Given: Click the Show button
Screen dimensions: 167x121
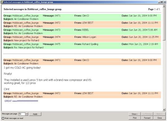Looking at the screenshot, I should pos(135,114).
